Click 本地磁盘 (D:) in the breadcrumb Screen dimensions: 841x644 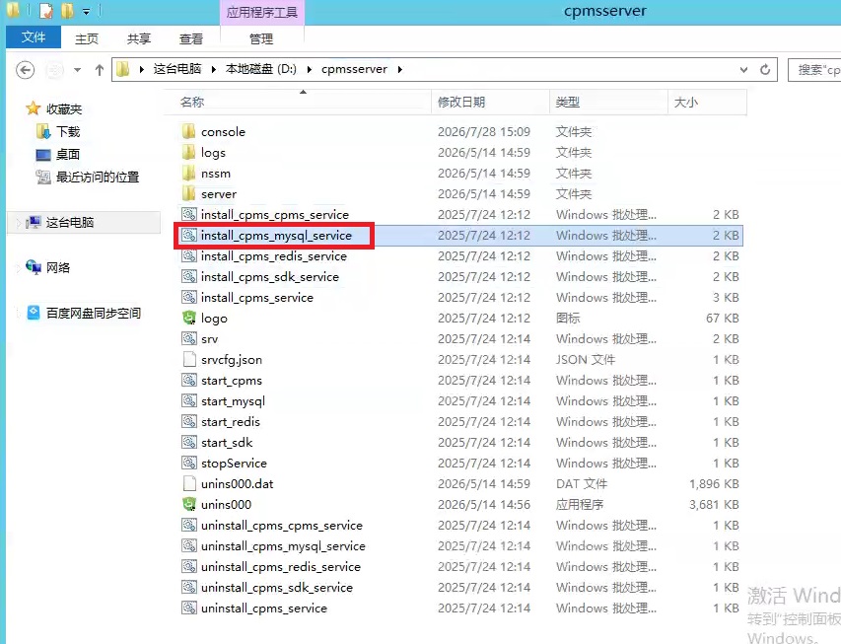[x=260, y=69]
